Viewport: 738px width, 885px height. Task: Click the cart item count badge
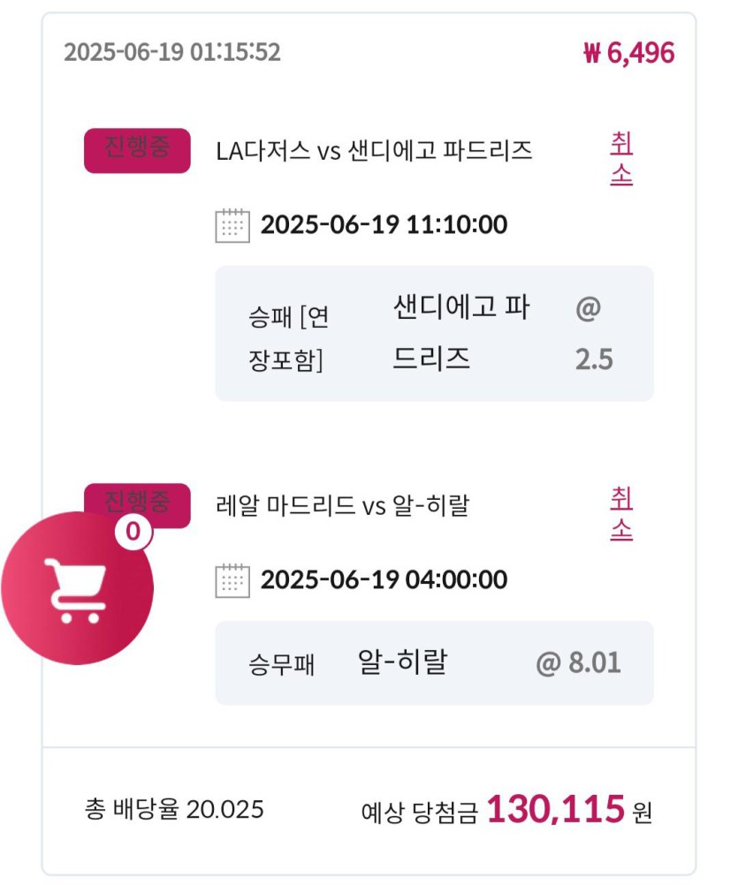pyautogui.click(x=133, y=531)
